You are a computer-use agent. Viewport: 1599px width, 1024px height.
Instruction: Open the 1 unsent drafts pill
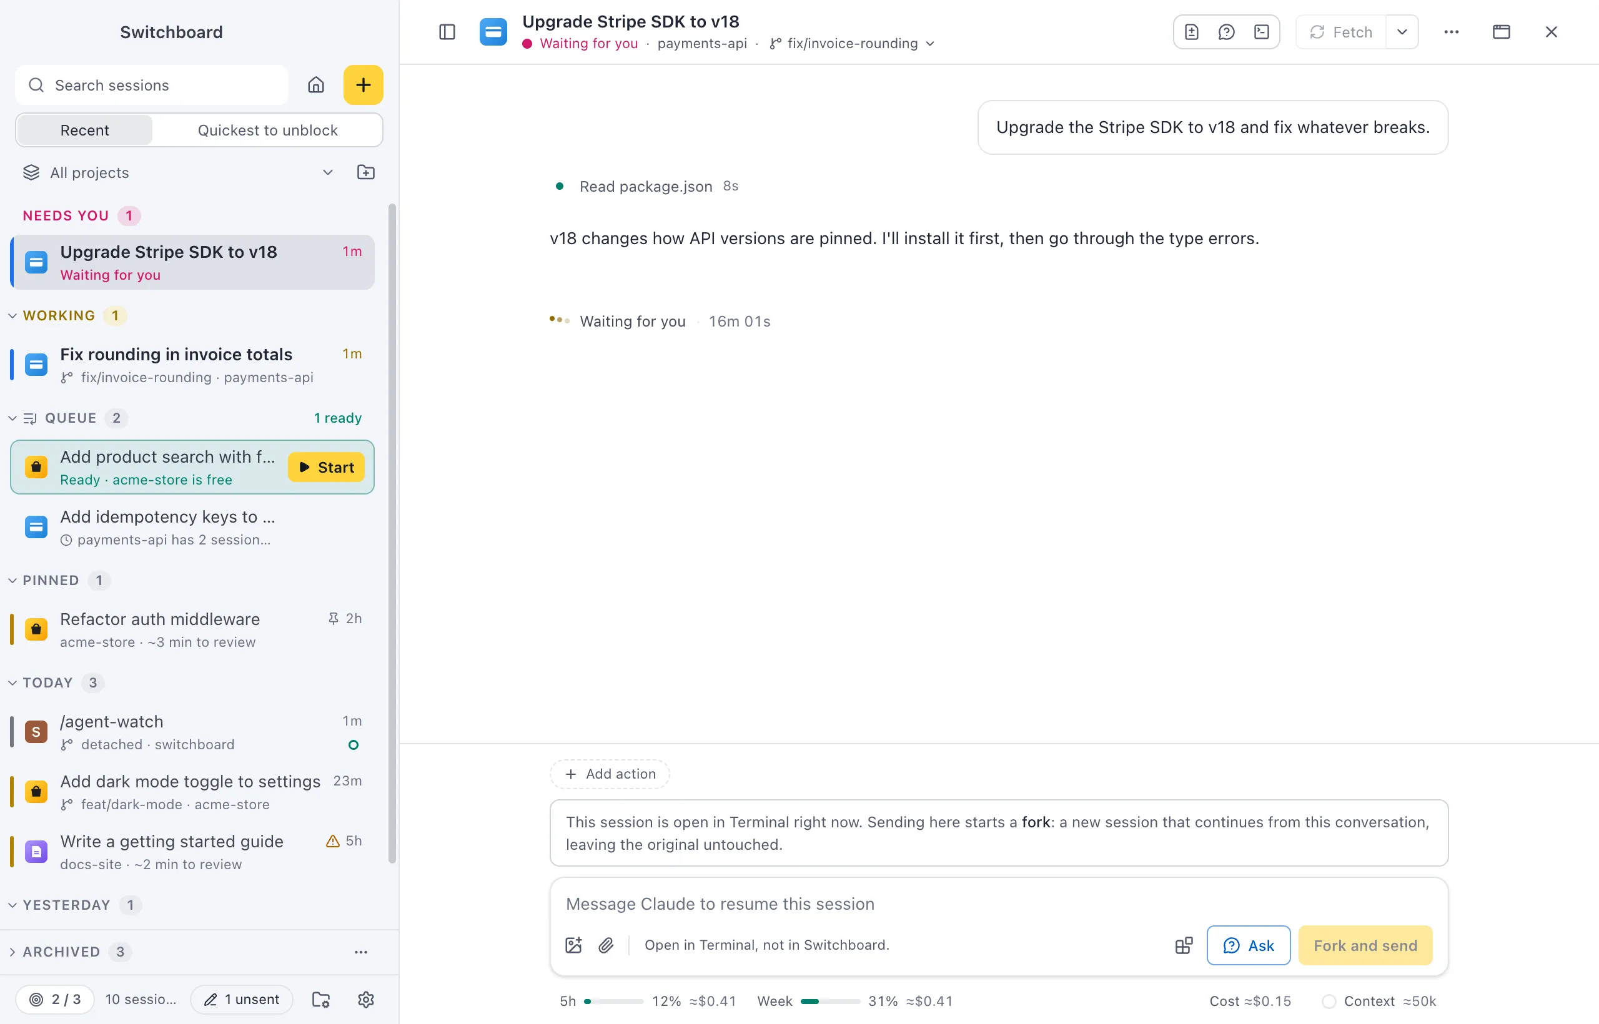242,1000
